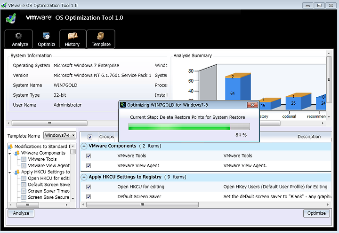Toggle Default Screen Saver tree checkbox
This screenshot has height=233, width=339.
click(24, 185)
